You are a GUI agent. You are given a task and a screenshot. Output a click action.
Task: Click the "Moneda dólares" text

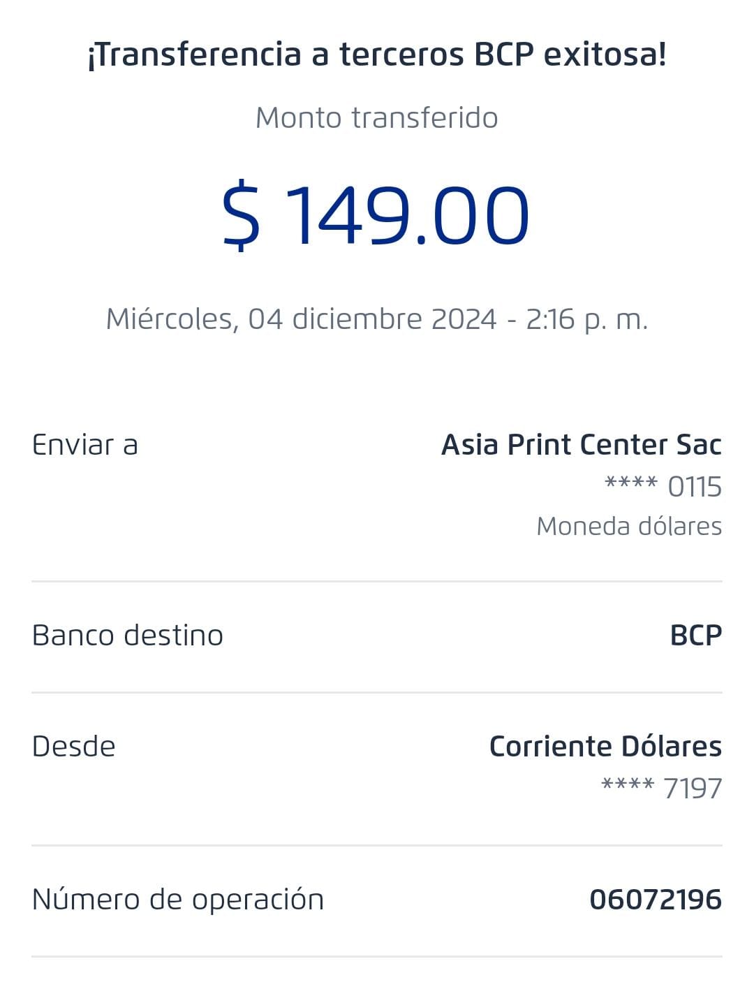[628, 526]
